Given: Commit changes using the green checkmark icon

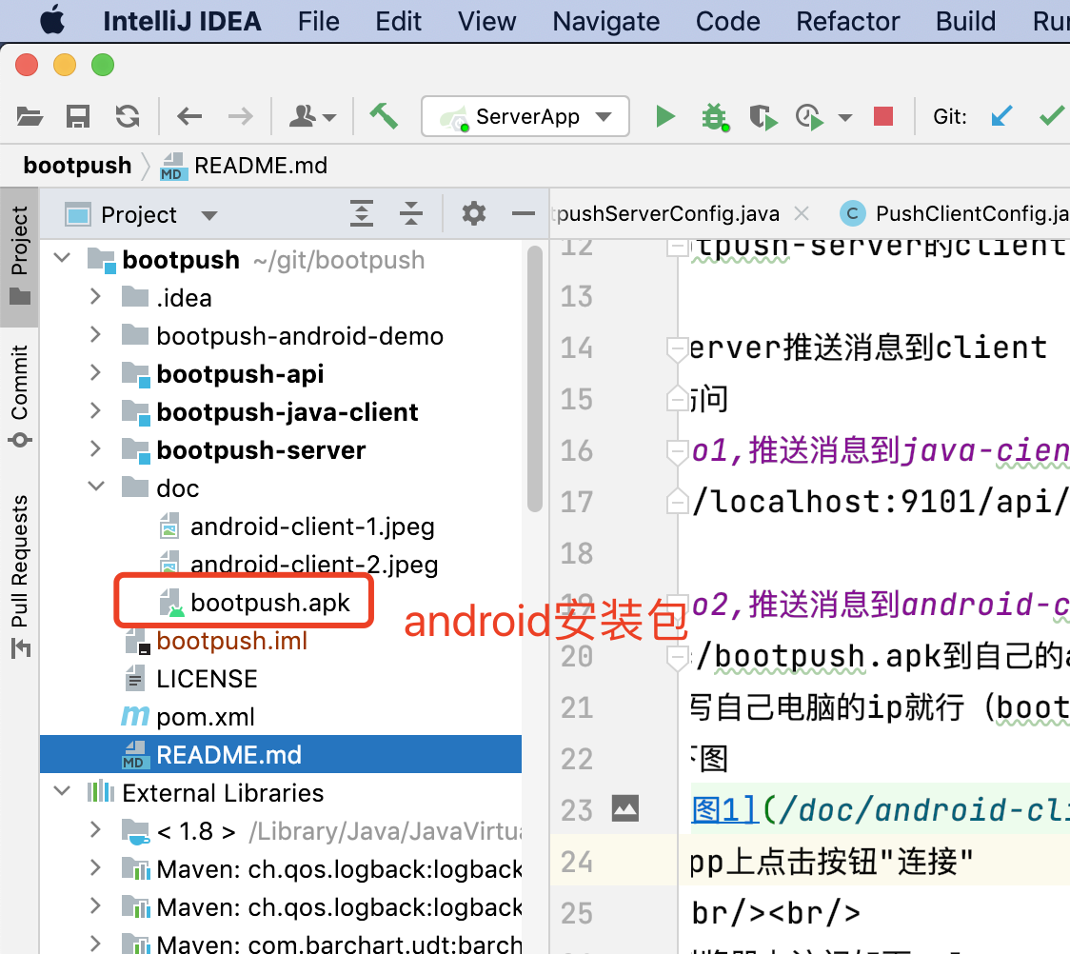Looking at the screenshot, I should click(1050, 115).
